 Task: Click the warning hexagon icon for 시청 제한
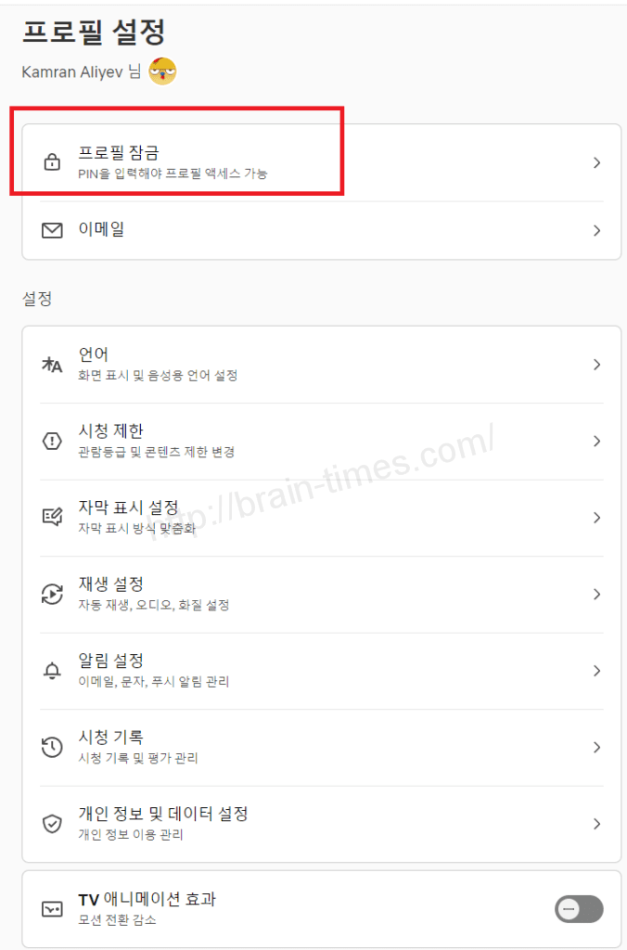(53, 442)
